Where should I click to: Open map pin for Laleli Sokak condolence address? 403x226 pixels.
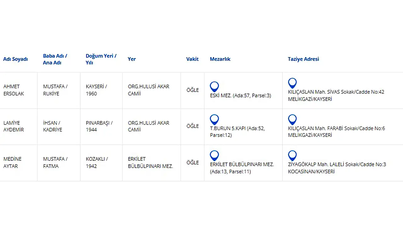tap(292, 155)
